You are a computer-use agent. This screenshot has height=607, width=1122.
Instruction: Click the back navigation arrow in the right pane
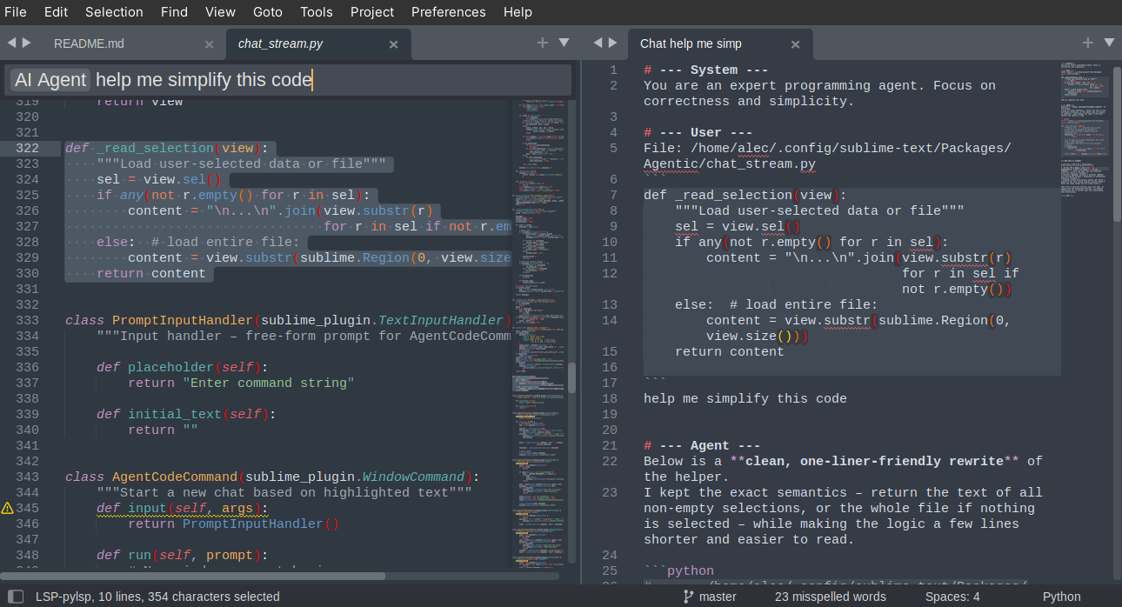(x=598, y=42)
